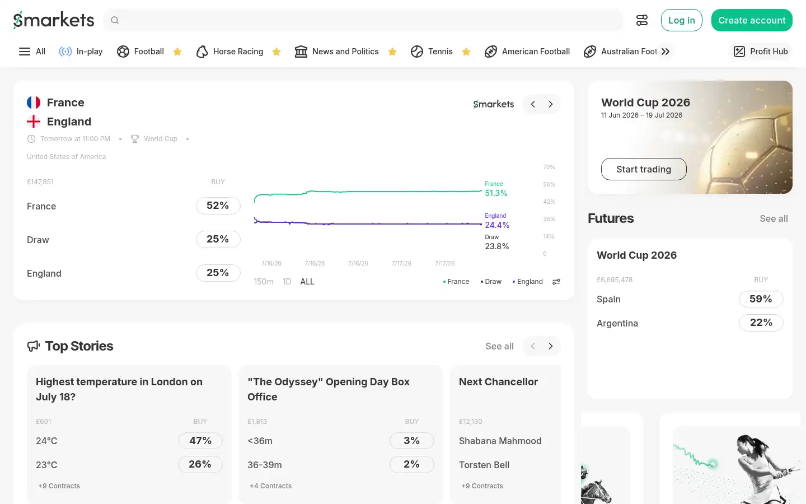Buy 23°C at 26%
Viewport: 806px width, 504px height.
200,464
